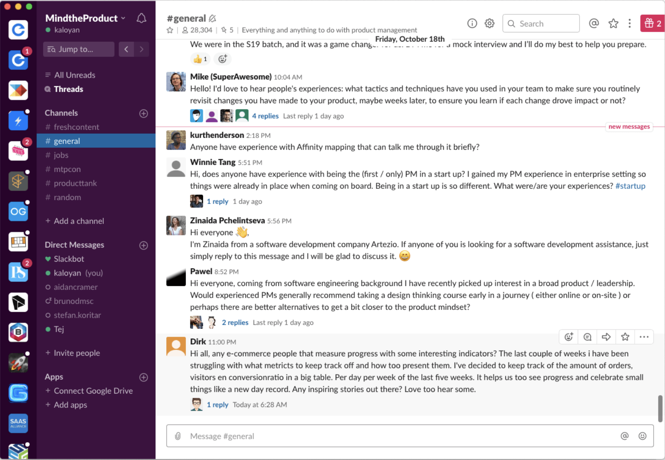Screen dimensions: 665x460
Task: Add reaction next to thumbs up
Action: pyautogui.click(x=222, y=59)
